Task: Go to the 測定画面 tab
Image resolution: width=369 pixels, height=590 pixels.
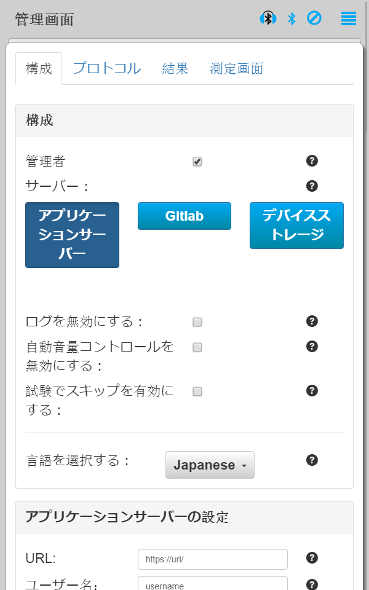Action: 236,68
